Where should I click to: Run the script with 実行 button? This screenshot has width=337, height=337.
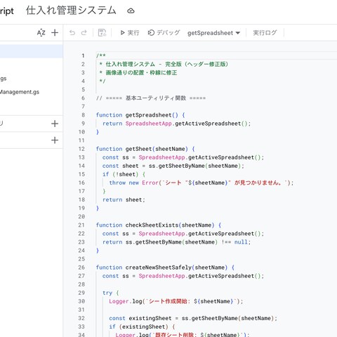point(130,32)
